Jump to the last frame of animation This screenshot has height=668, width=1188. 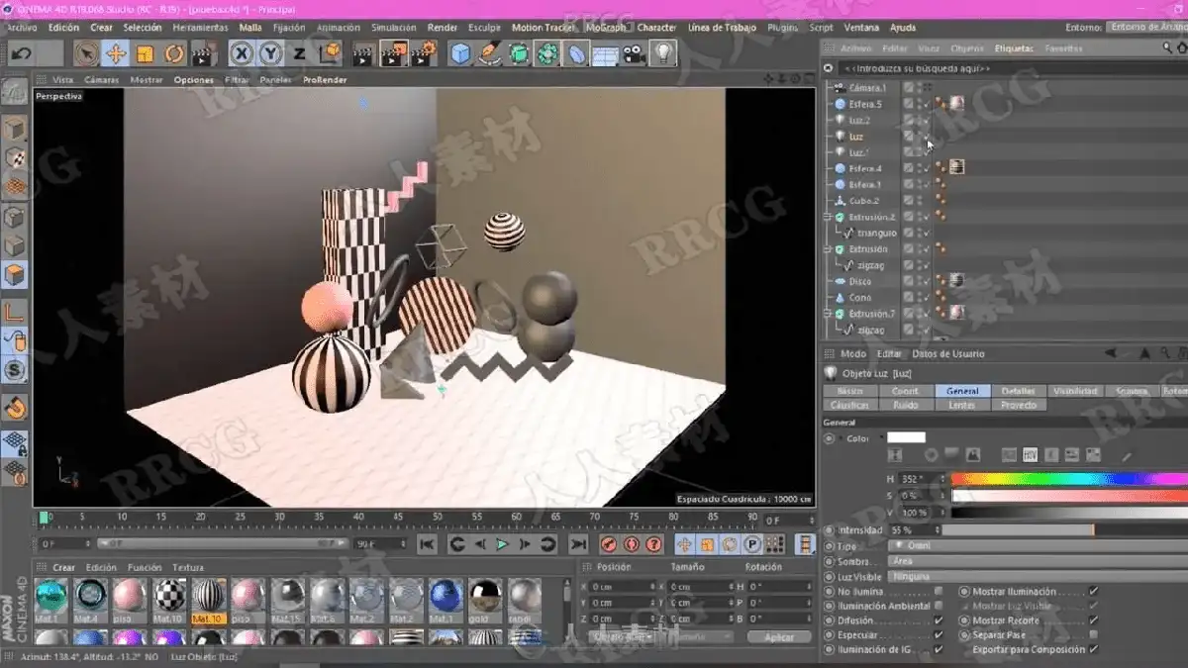(x=578, y=544)
